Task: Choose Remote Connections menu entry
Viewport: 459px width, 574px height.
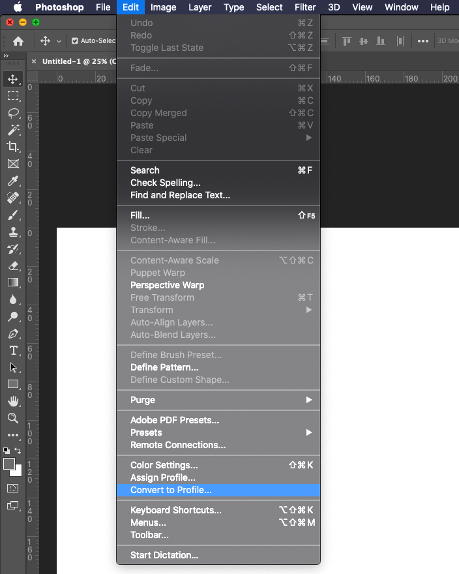Action: click(x=218, y=445)
